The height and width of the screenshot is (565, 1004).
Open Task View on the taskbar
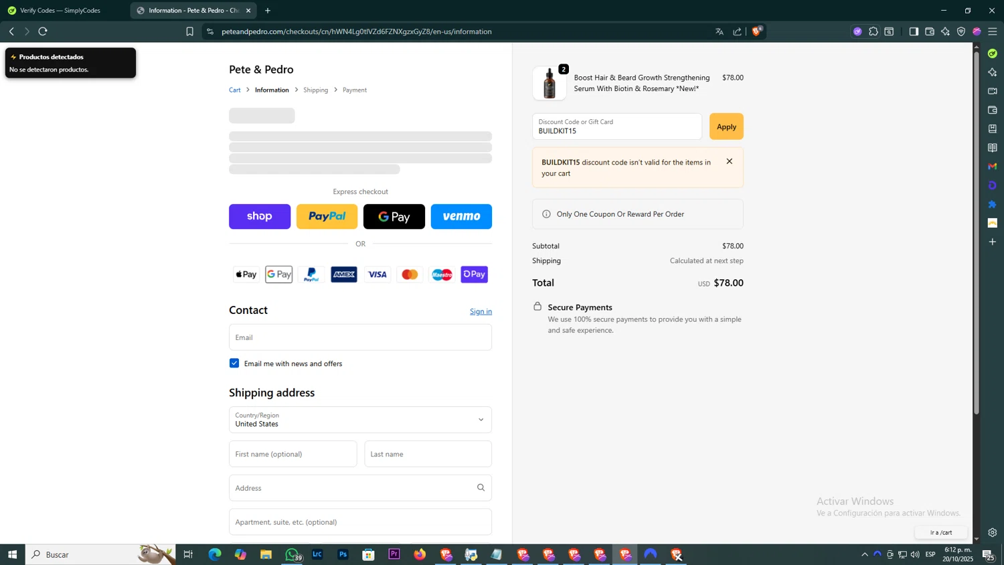click(188, 554)
